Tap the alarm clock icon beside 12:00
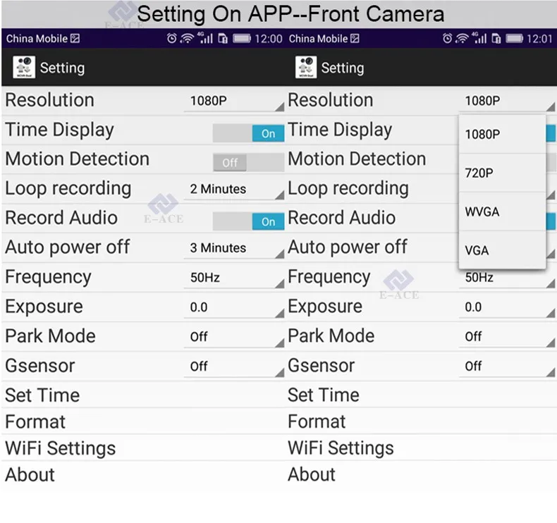 (171, 39)
